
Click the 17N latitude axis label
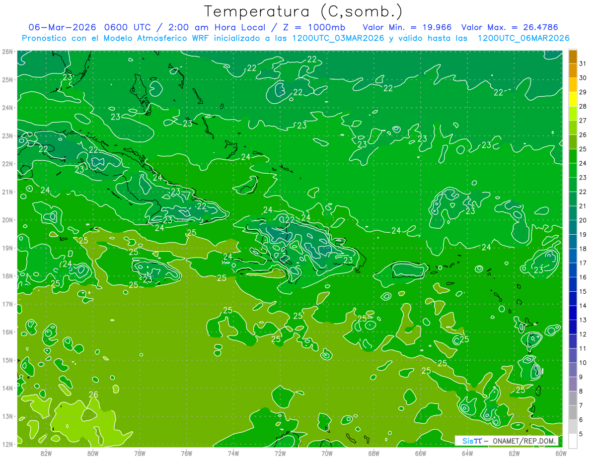(7, 304)
